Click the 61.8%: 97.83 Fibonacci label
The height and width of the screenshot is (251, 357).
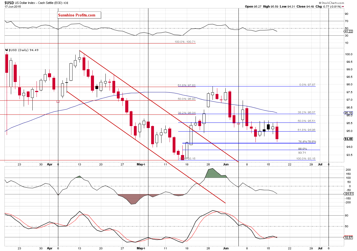click(187, 85)
